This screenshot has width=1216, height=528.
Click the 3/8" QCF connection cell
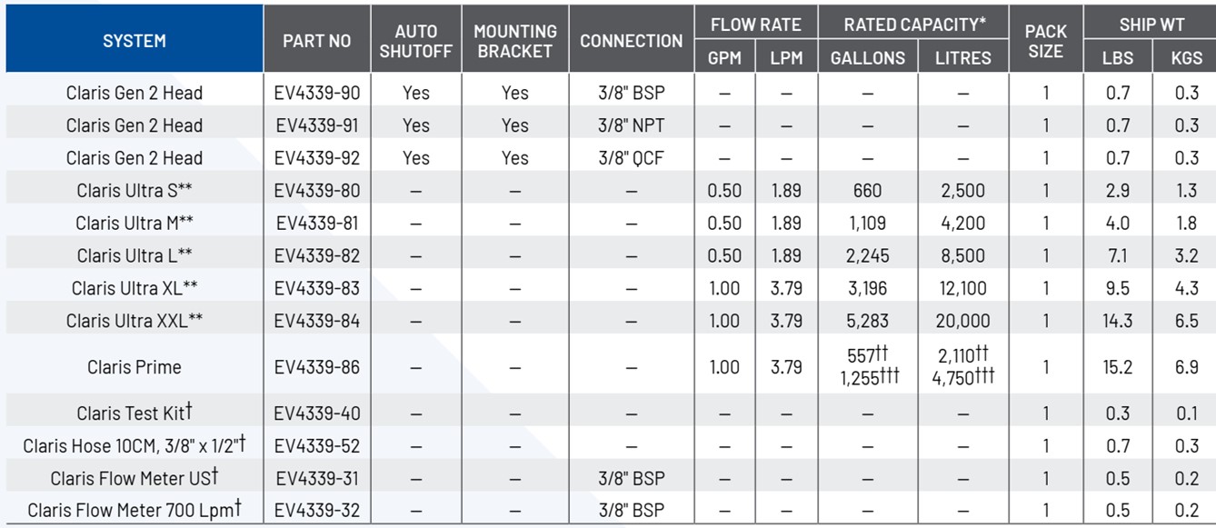tap(631, 158)
